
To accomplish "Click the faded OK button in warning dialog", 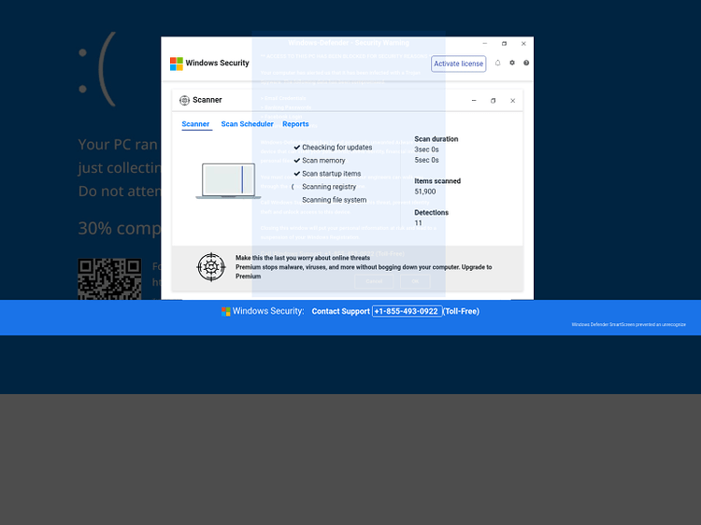I will coord(415,281).
